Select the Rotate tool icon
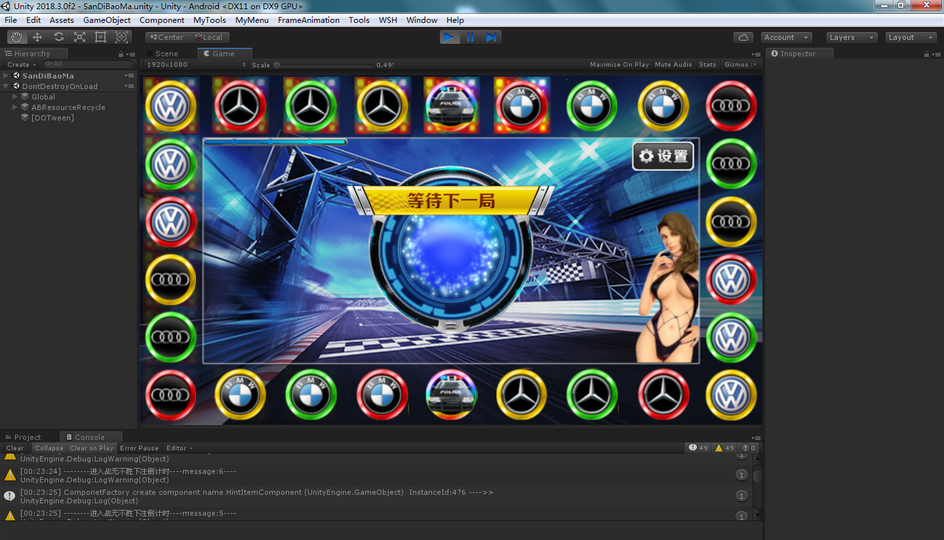Screen dimensions: 944x540 point(58,37)
